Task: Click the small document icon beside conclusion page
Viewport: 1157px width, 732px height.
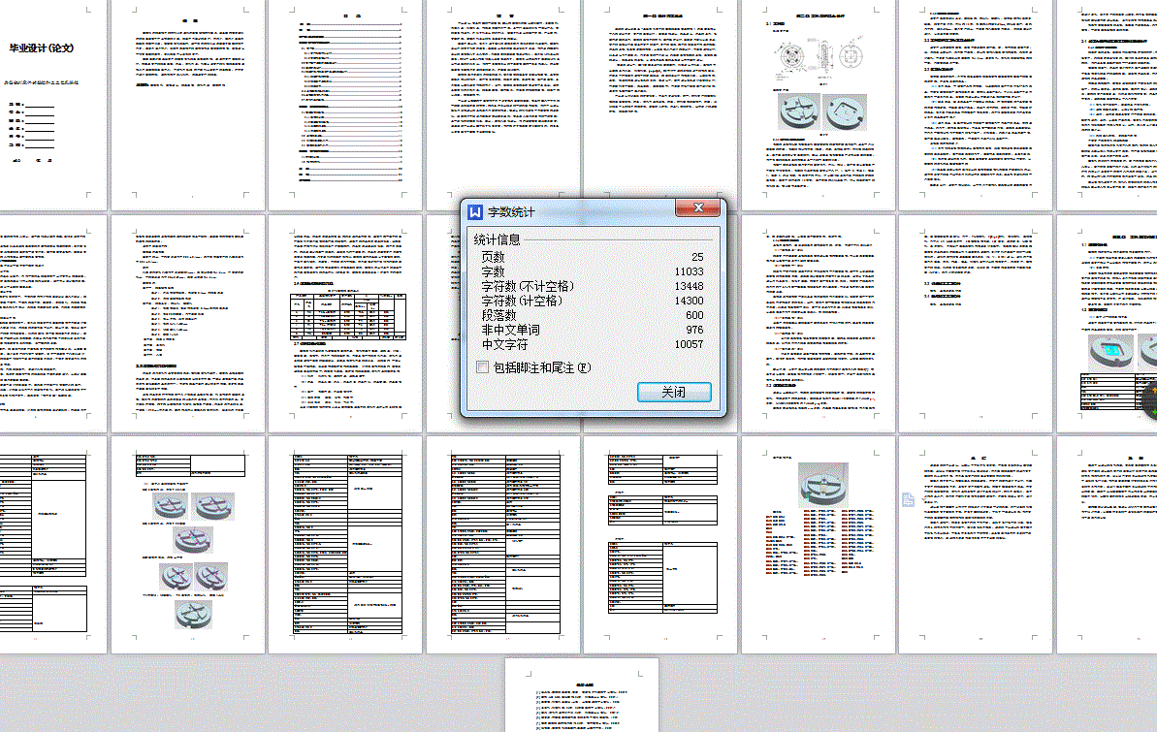Action: [x=909, y=499]
